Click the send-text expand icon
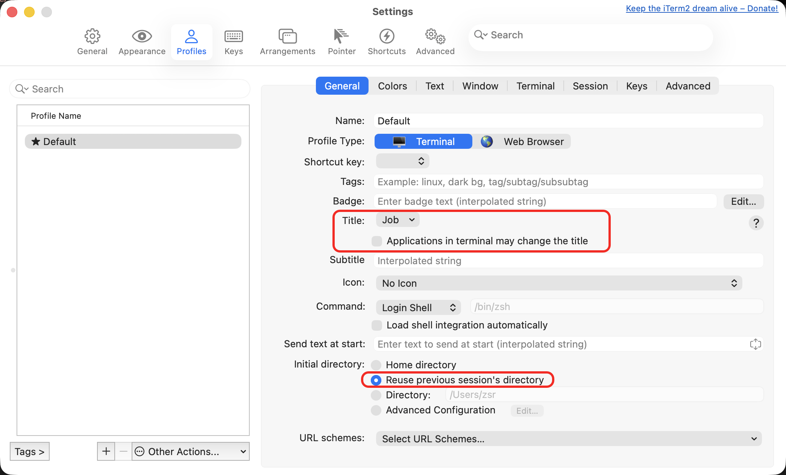 tap(755, 344)
